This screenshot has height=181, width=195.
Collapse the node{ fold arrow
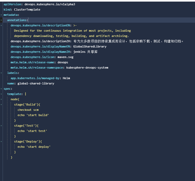(1, 99)
